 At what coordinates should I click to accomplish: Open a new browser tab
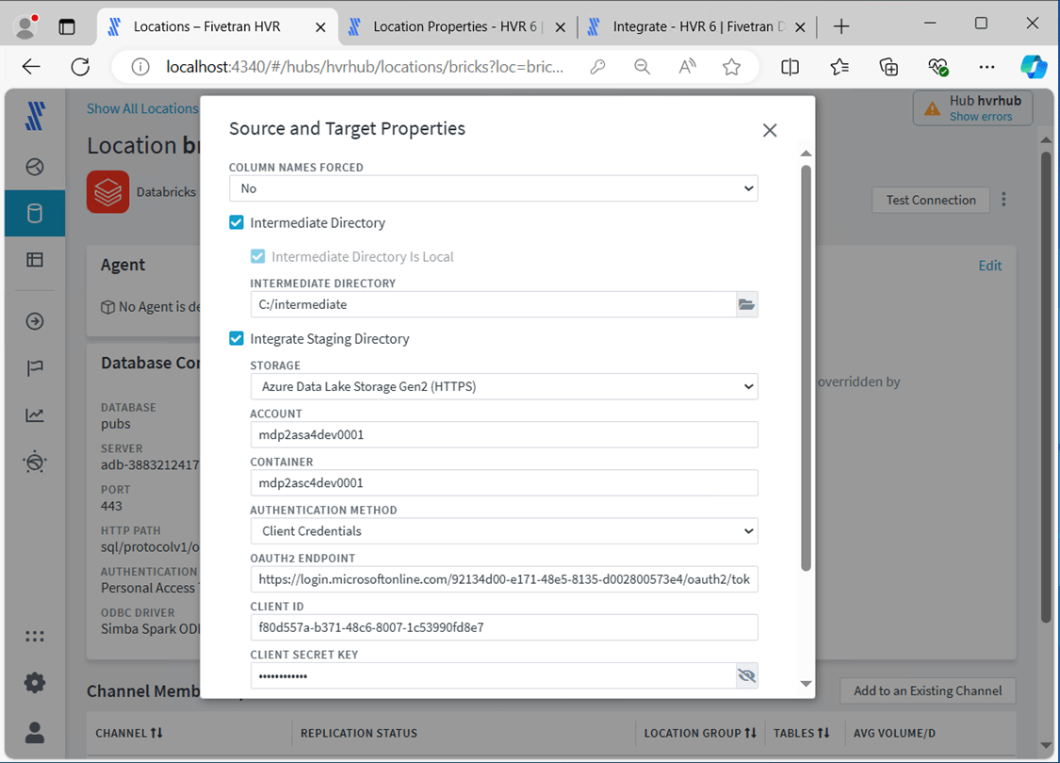tap(841, 27)
